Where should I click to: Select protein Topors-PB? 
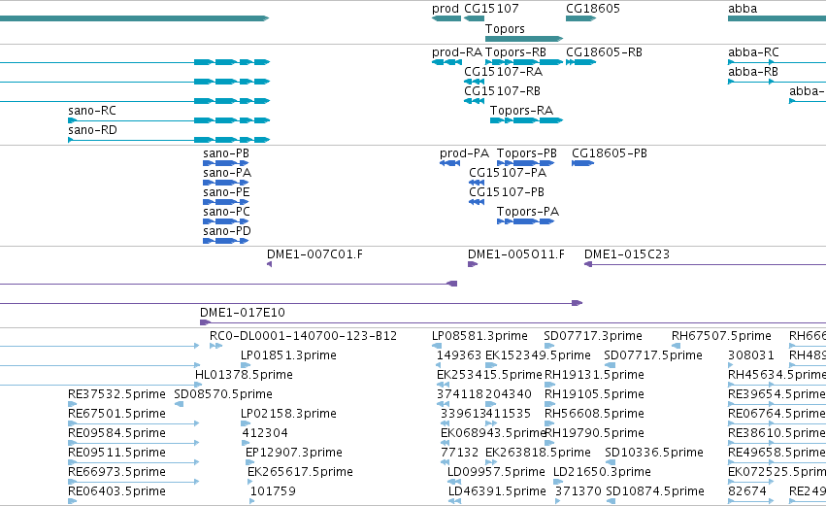point(525,163)
